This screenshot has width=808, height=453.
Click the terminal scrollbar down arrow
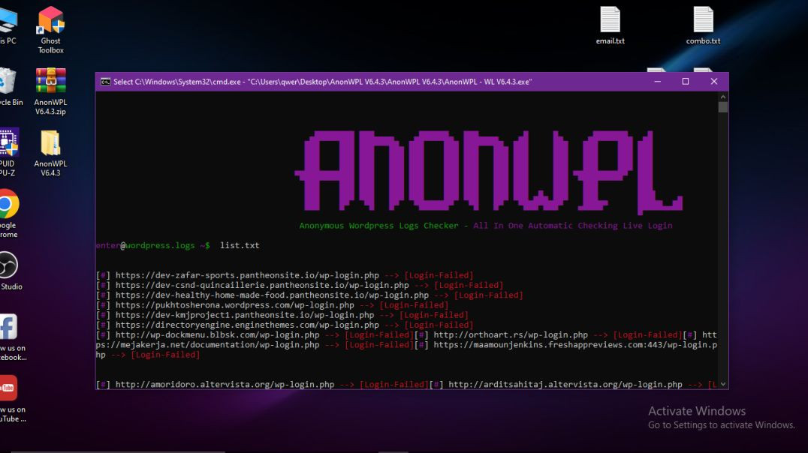(722, 382)
